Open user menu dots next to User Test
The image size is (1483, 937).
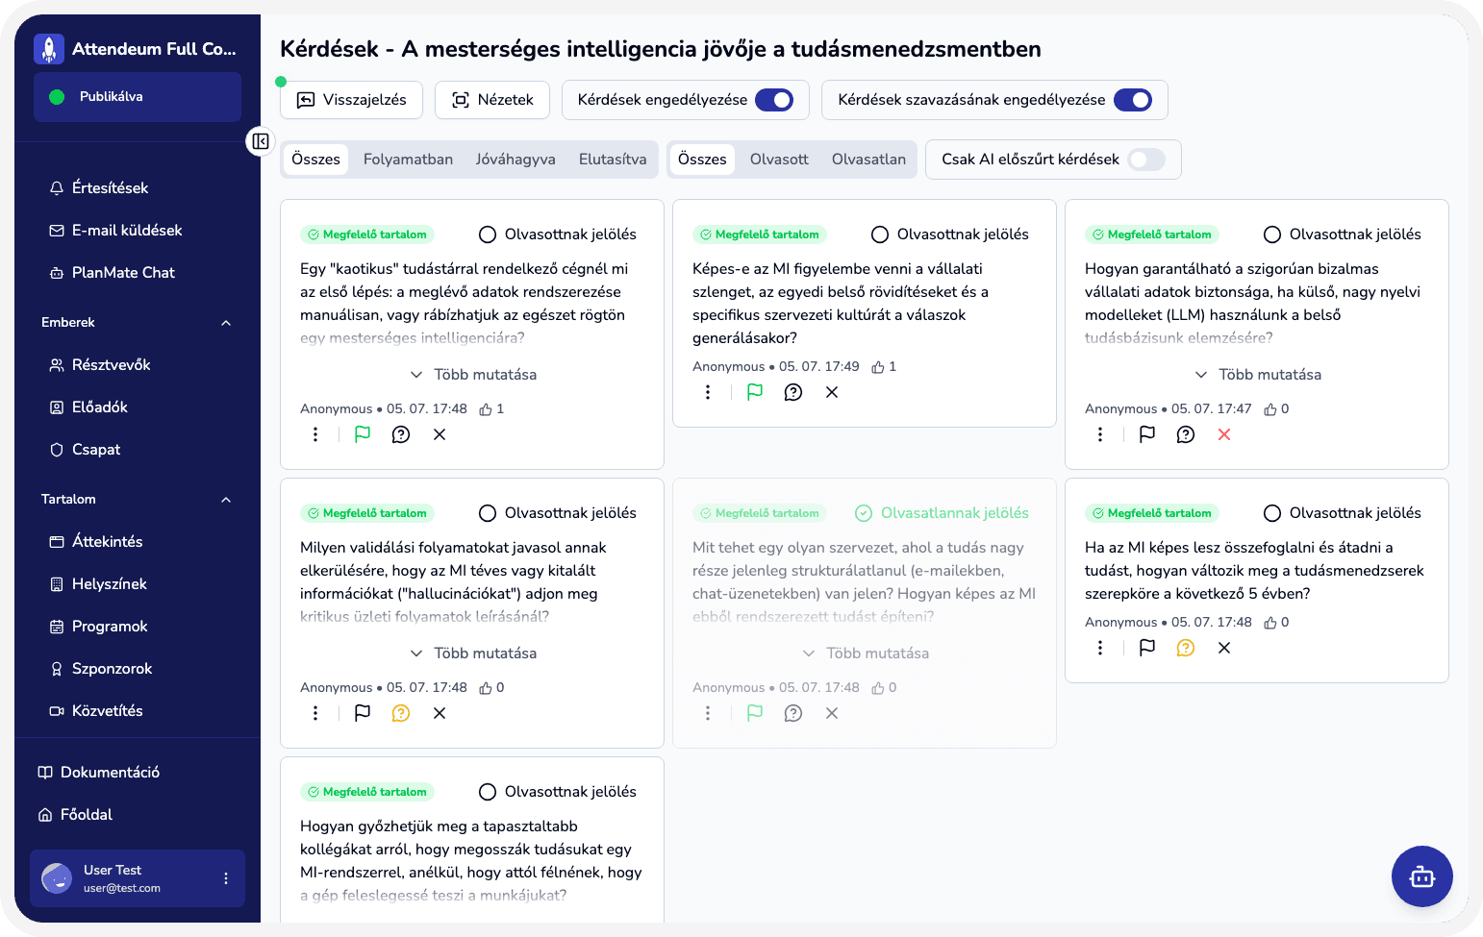[226, 878]
